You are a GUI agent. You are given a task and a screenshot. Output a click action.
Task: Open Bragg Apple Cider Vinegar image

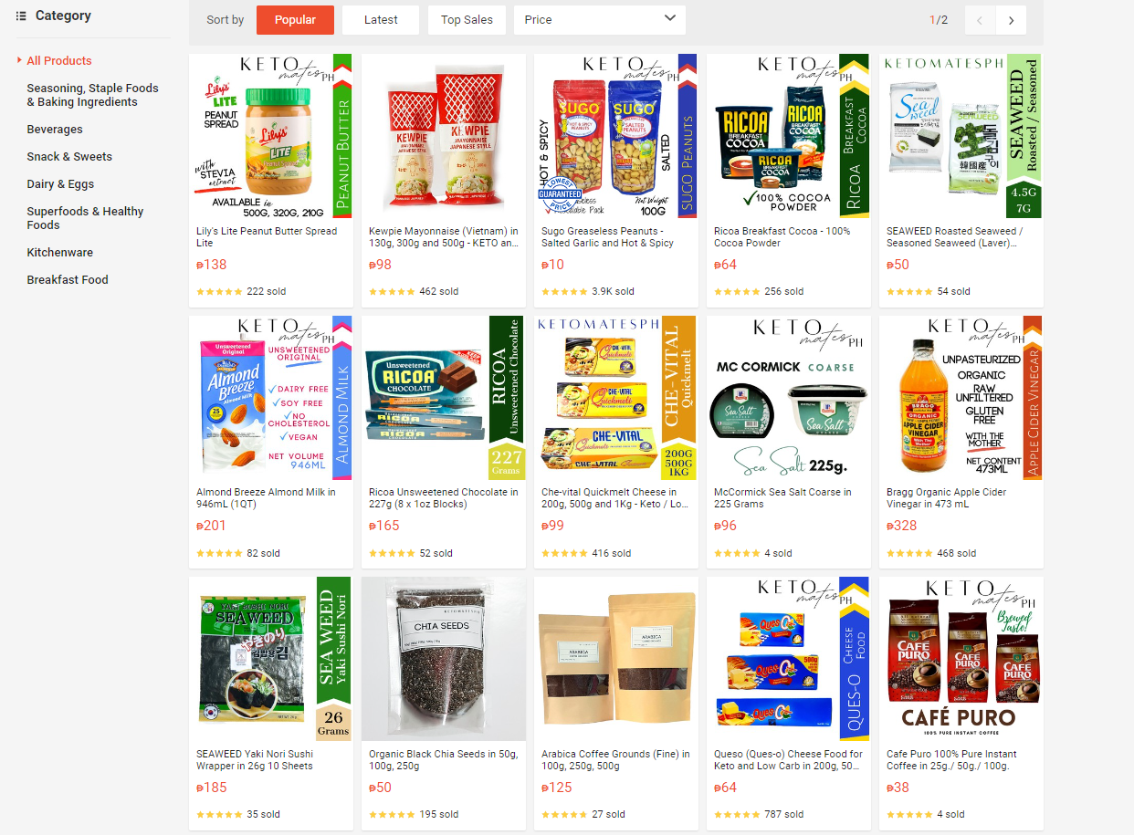[x=961, y=398]
